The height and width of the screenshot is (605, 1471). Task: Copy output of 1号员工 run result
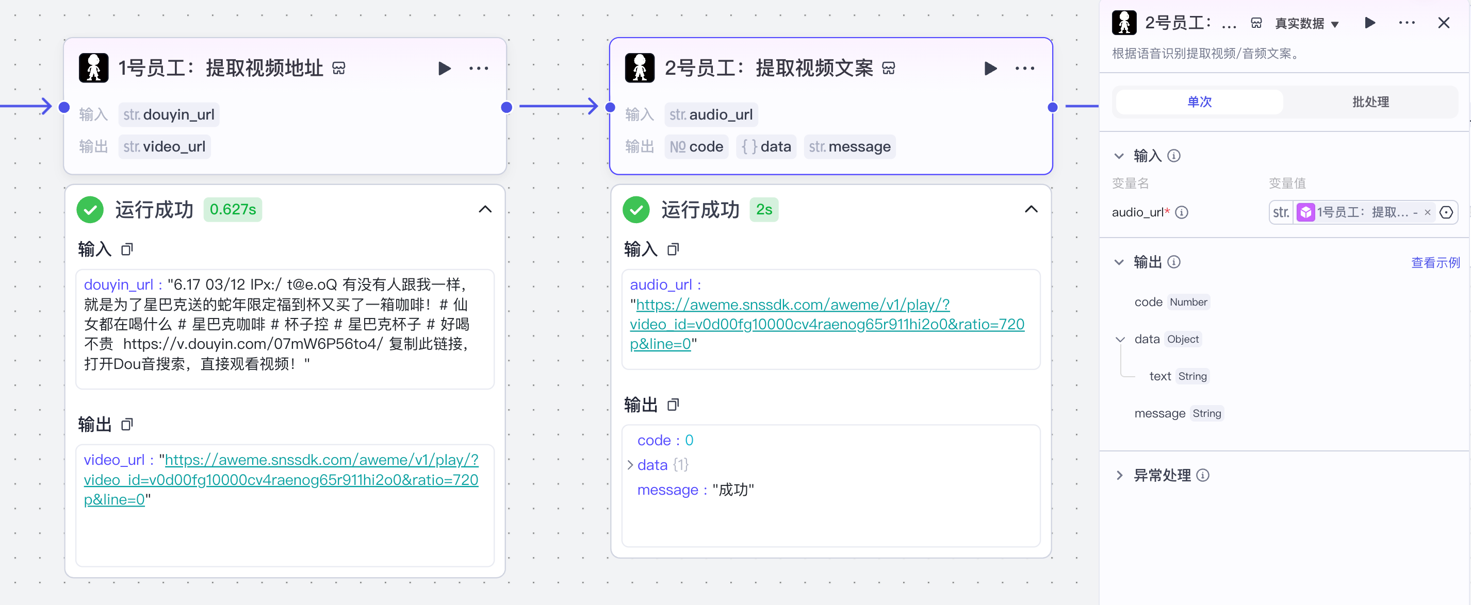pyautogui.click(x=127, y=425)
